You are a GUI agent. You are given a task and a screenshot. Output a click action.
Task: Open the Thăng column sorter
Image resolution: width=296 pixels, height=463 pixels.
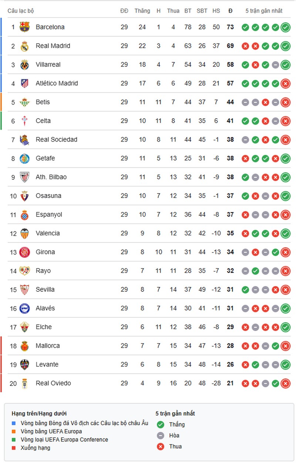pos(142,11)
